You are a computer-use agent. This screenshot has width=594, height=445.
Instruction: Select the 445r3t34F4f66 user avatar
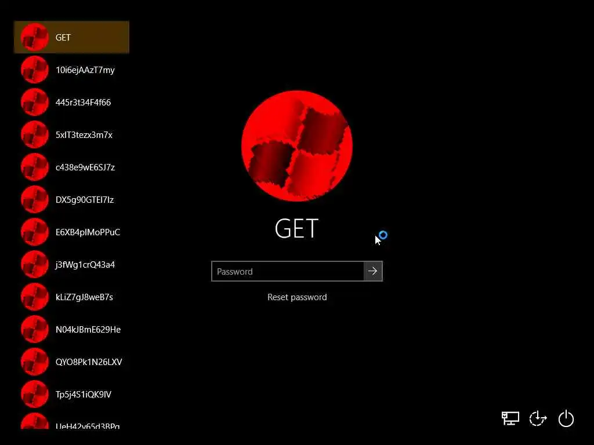[34, 102]
